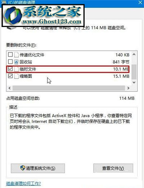Check the 回收站 checkbox
Image resolution: width=144 pixels, height=188 pixels.
pyautogui.click(x=10, y=62)
